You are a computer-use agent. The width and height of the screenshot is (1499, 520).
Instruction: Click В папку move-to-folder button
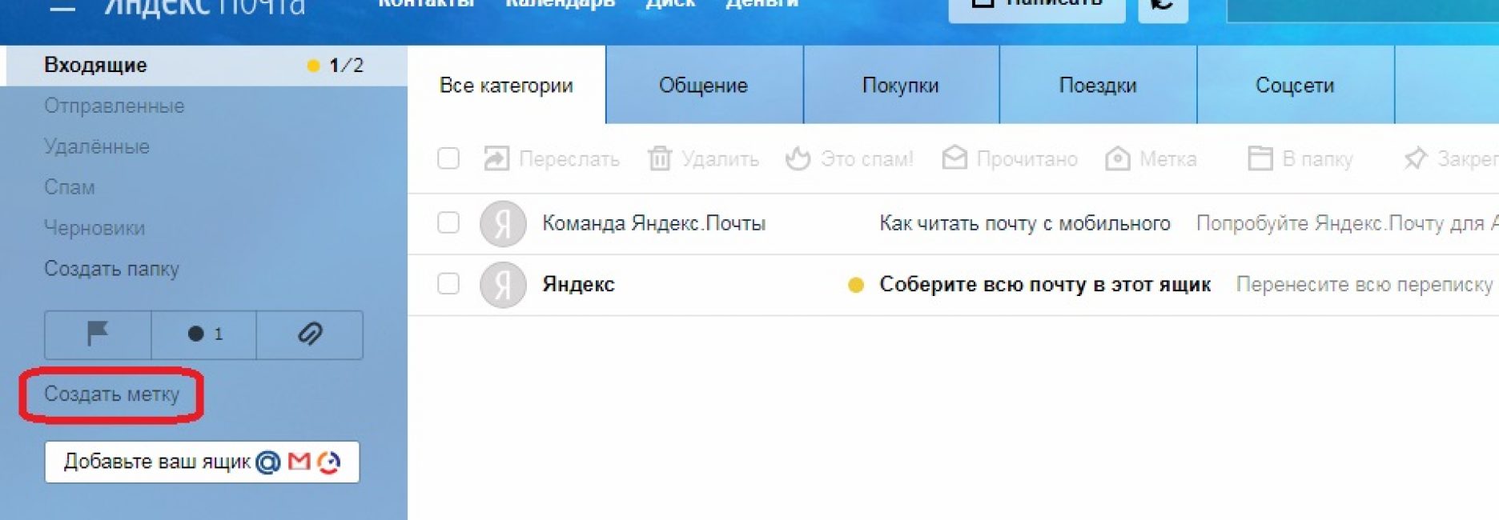pos(1300,158)
